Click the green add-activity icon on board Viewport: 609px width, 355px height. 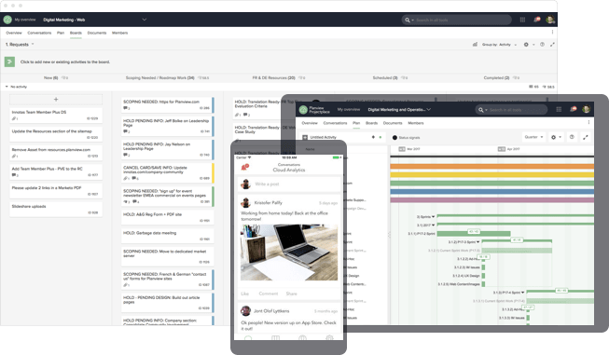(x=9, y=61)
